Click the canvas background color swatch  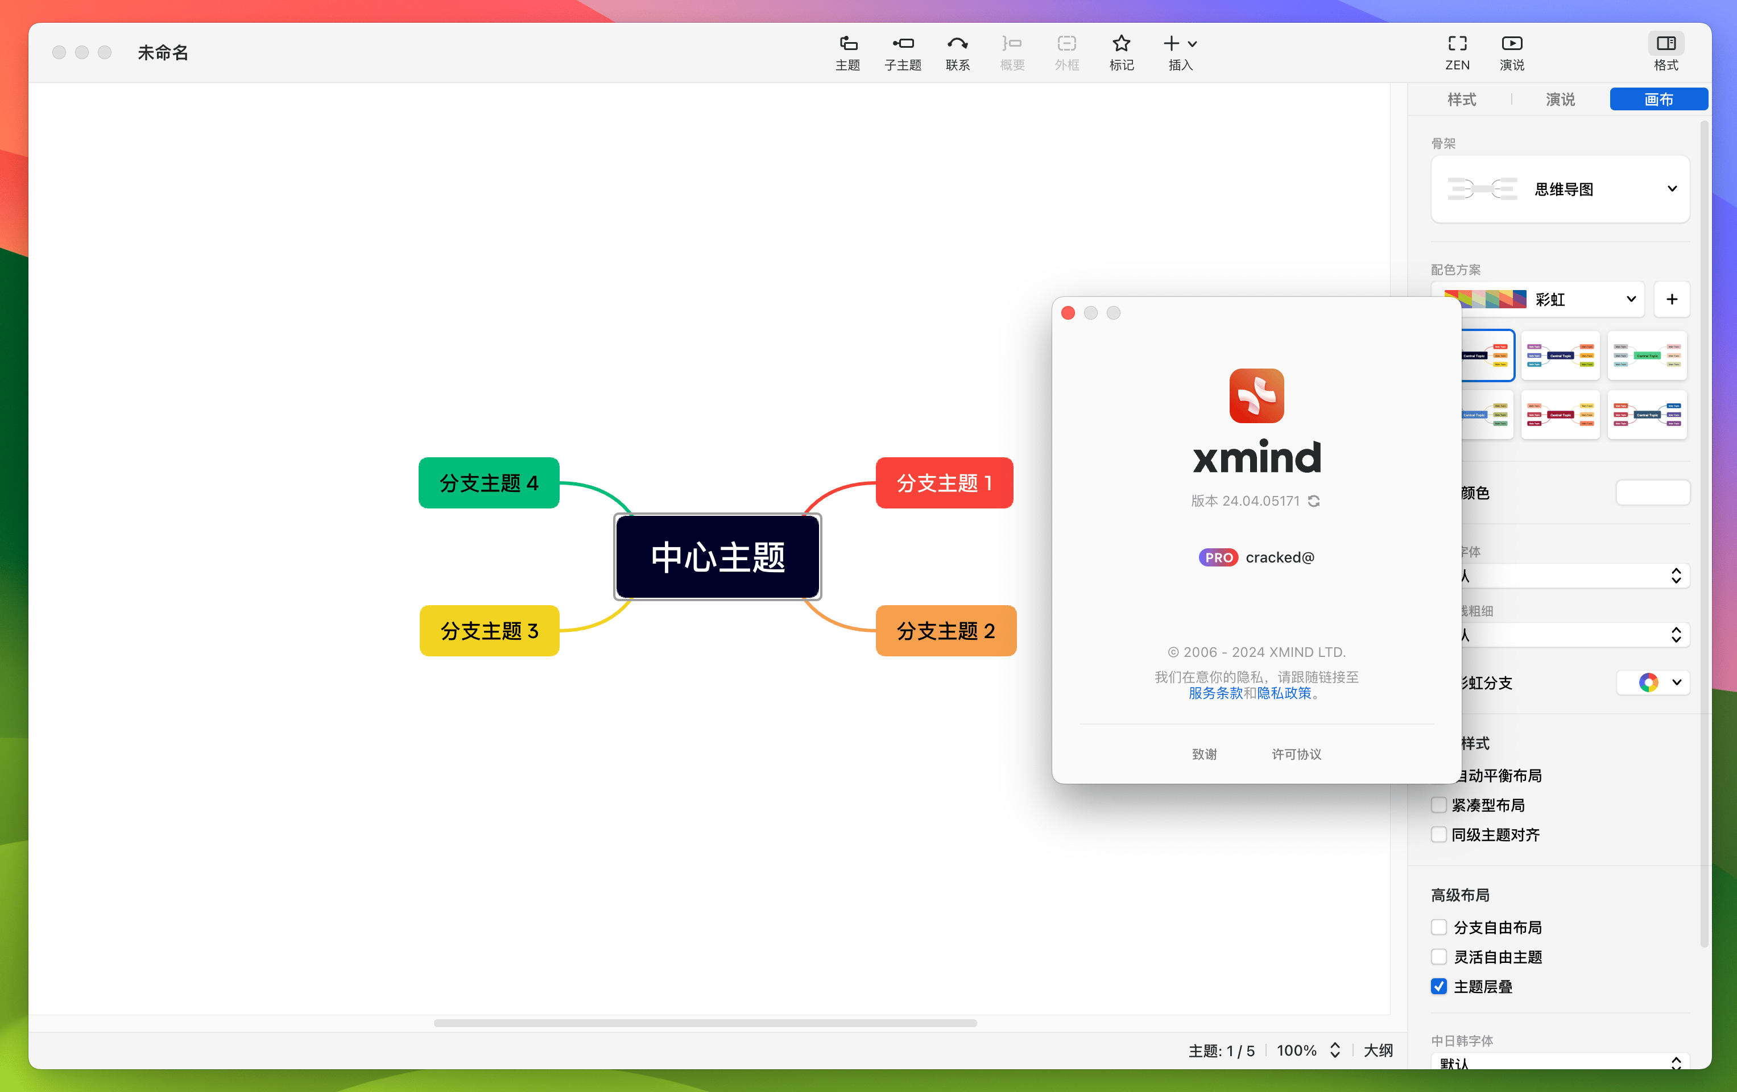click(1654, 493)
